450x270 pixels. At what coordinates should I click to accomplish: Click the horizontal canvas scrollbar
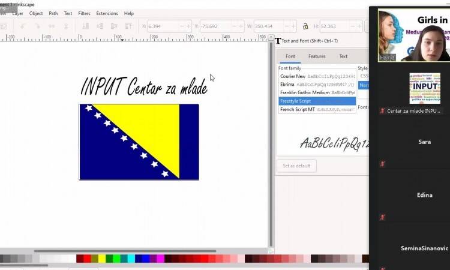pos(125,251)
